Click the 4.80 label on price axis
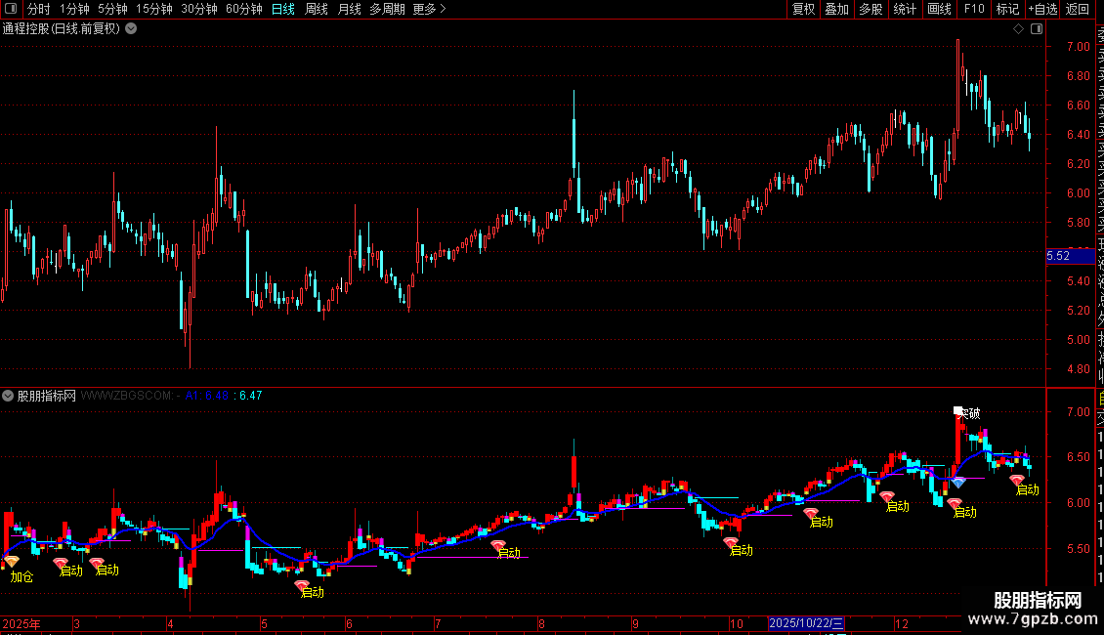Viewport: 1104px width, 635px height. [x=1078, y=369]
